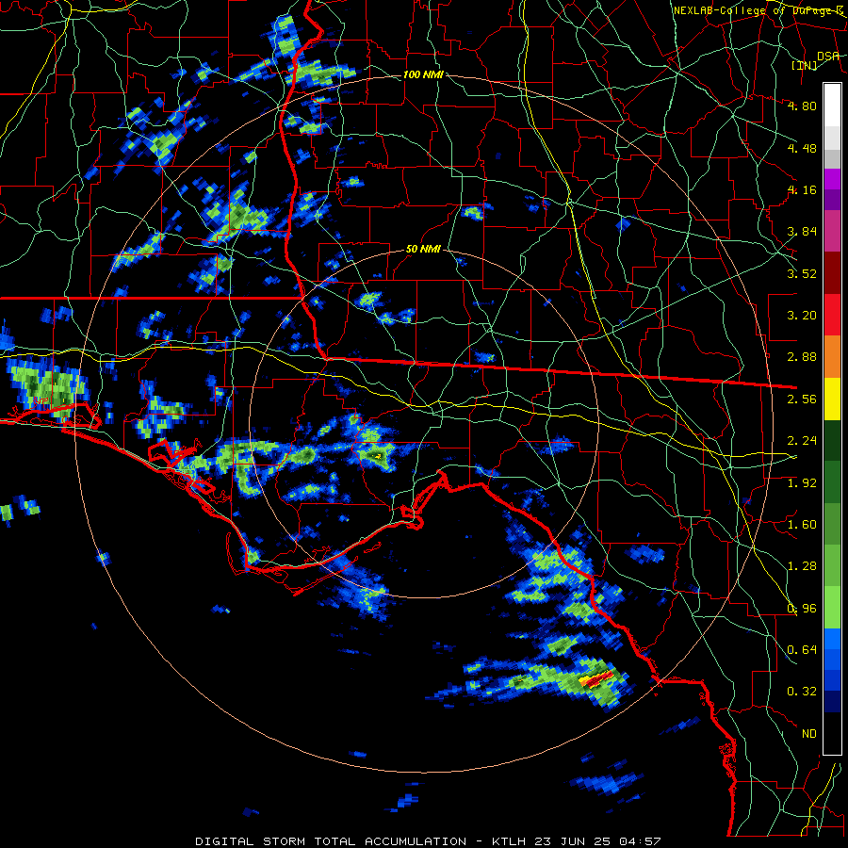Select the 3.52 legend value

coord(802,273)
